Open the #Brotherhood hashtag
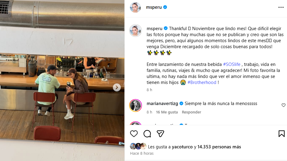This screenshot has height=161, width=287. pyautogui.click(x=202, y=82)
